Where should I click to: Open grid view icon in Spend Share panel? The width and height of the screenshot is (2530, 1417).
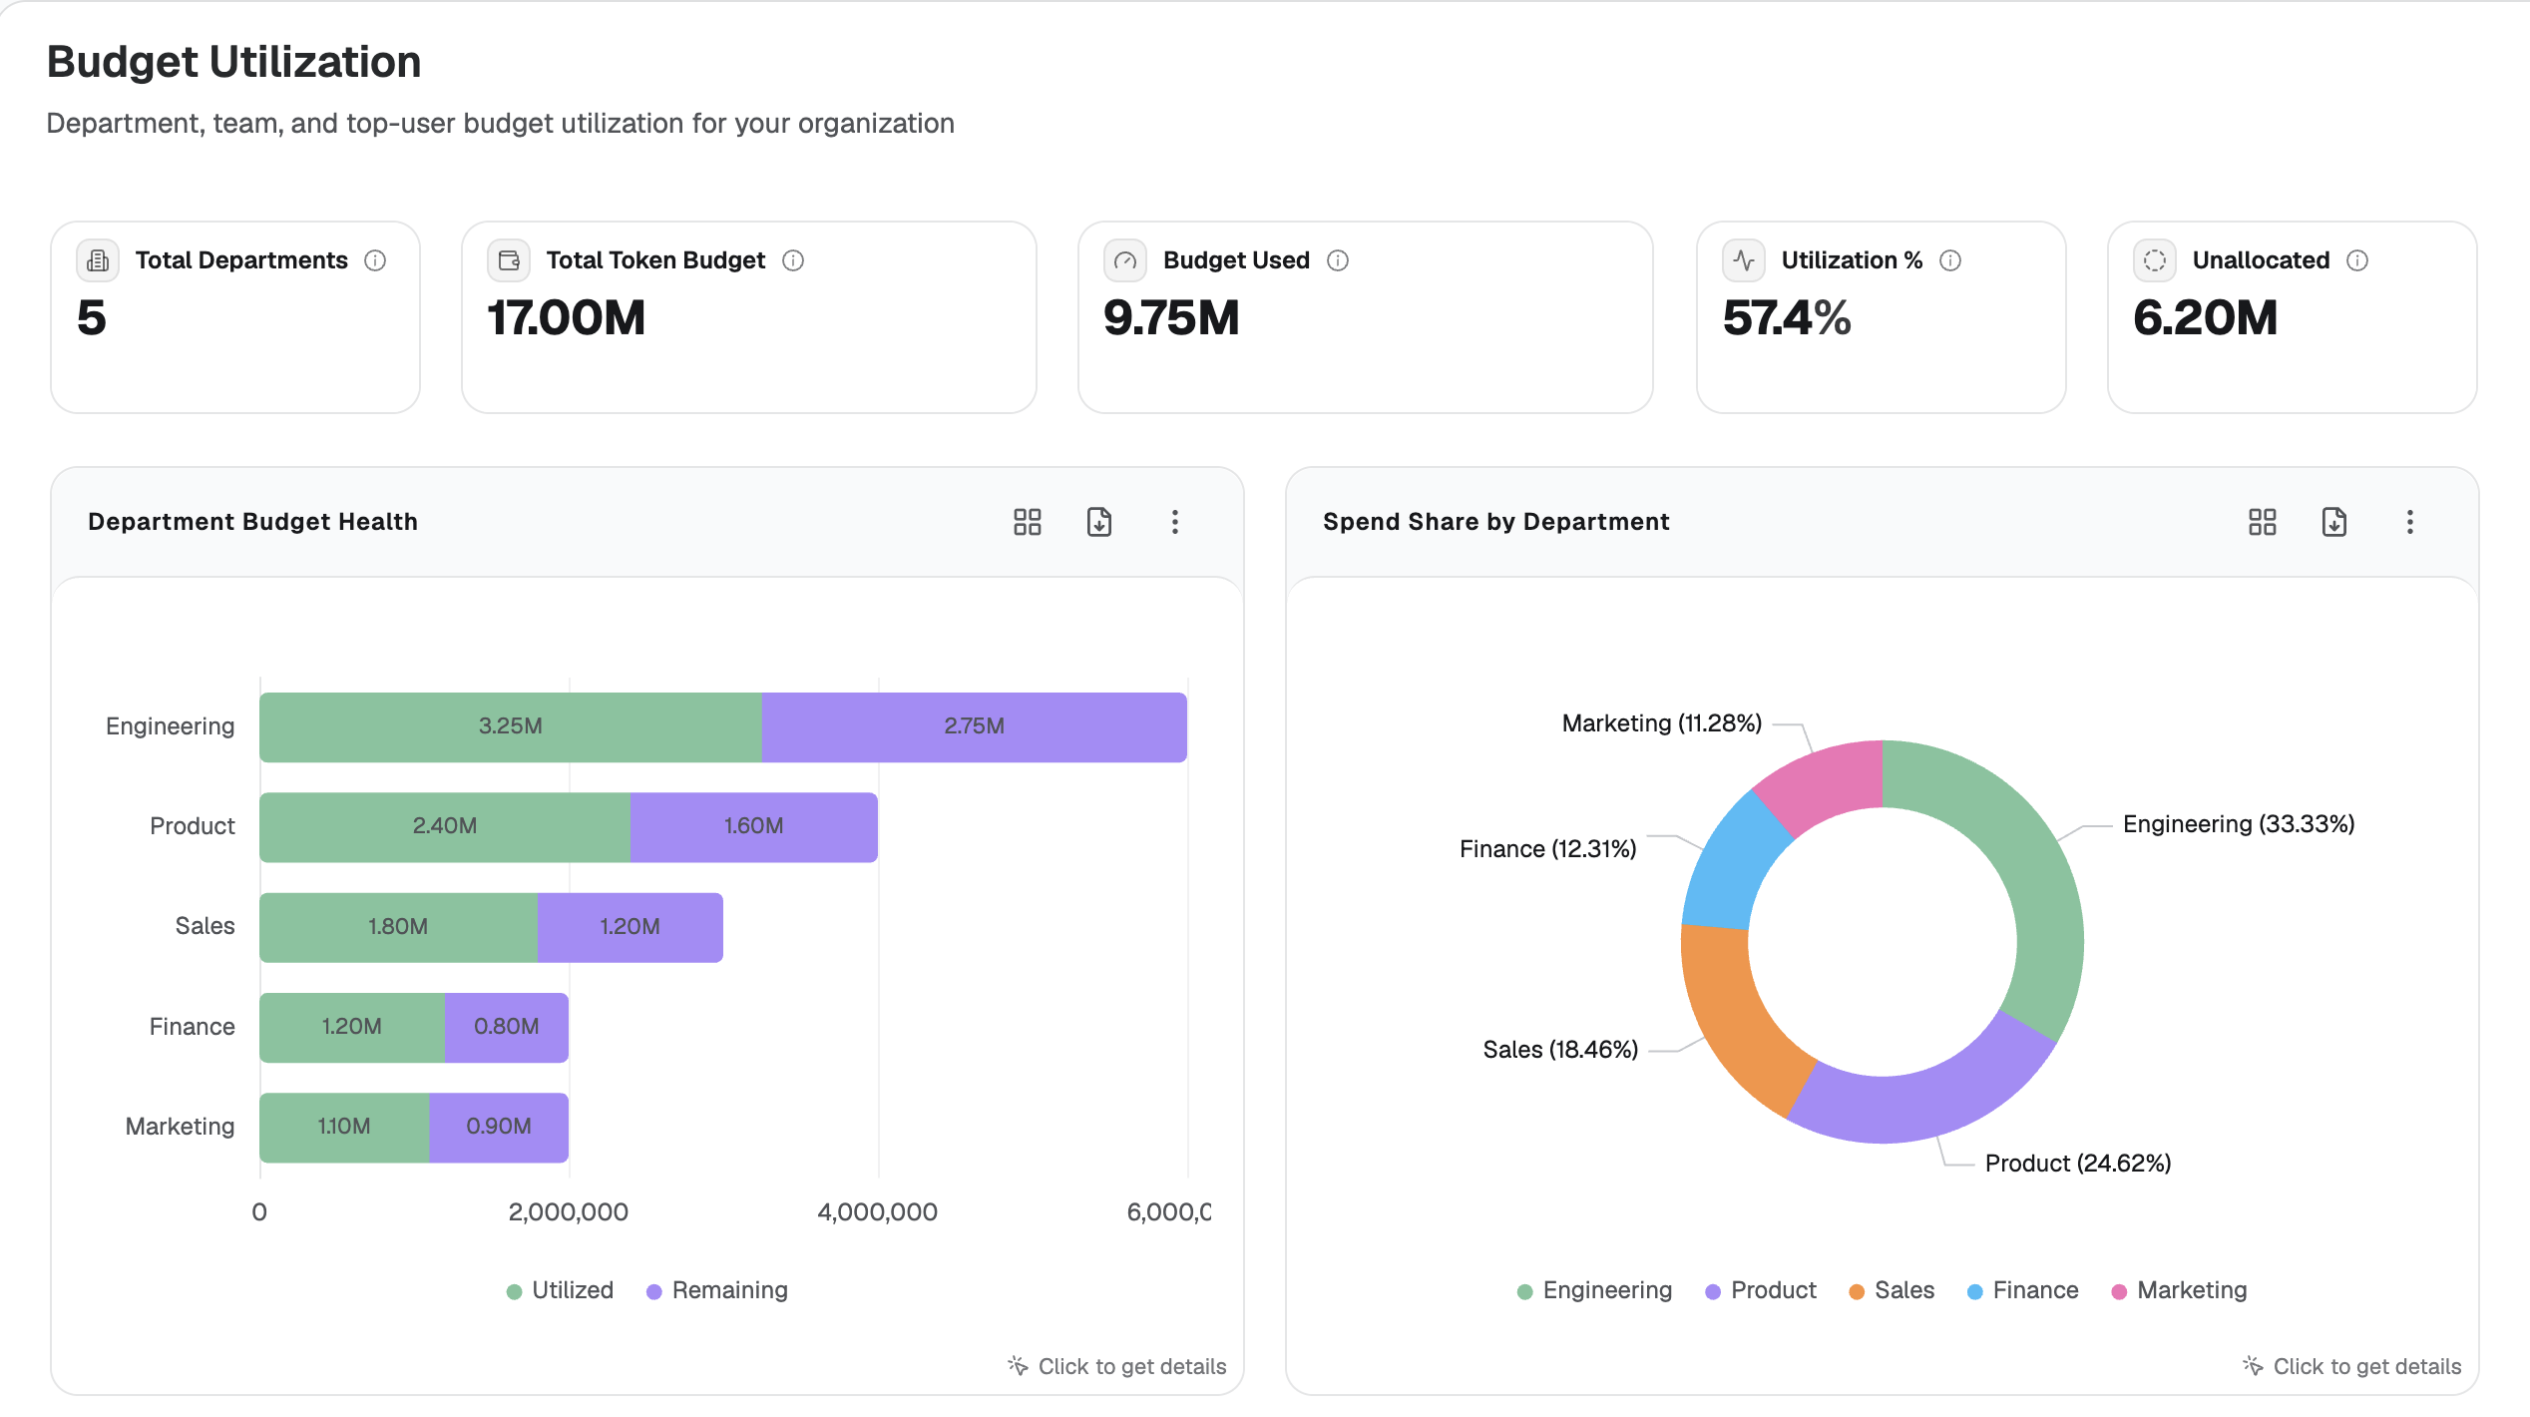(2263, 522)
